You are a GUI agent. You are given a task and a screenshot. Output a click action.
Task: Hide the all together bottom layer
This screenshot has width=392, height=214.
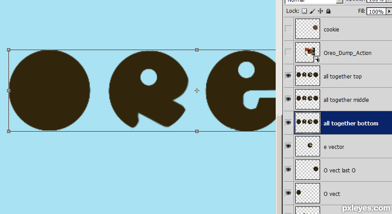pyautogui.click(x=288, y=122)
